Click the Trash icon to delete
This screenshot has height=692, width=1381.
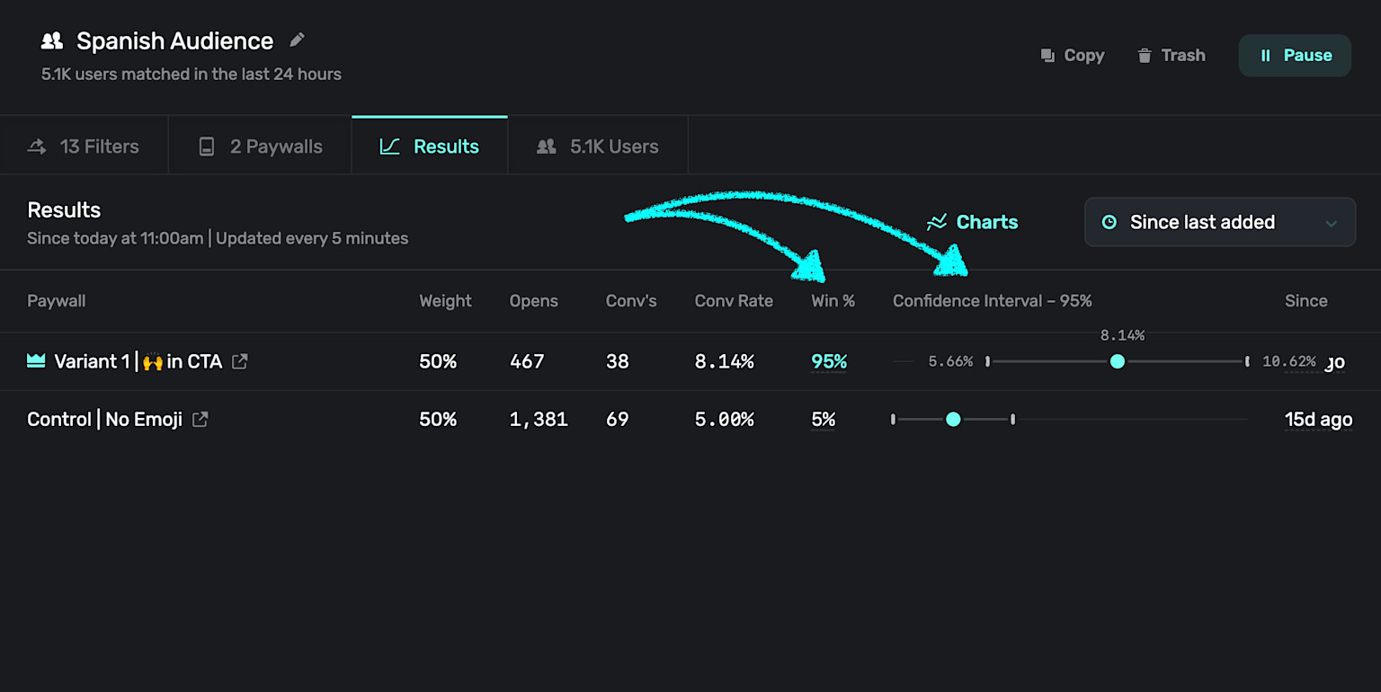(1145, 56)
